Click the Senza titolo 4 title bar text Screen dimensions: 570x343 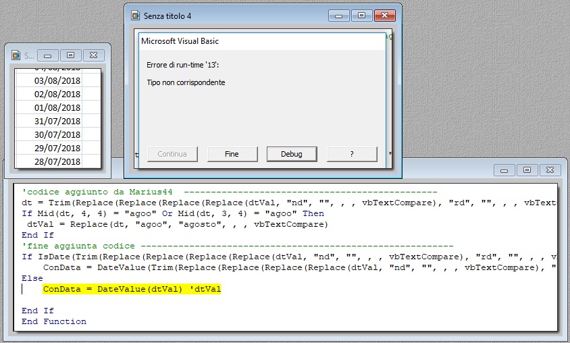click(x=167, y=16)
